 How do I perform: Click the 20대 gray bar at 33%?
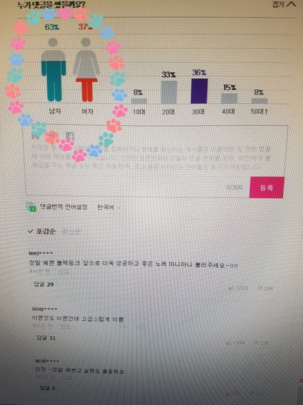point(169,92)
